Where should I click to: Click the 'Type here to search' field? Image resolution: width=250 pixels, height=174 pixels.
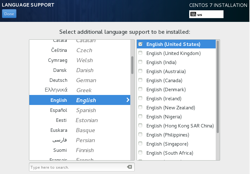(x=78, y=167)
